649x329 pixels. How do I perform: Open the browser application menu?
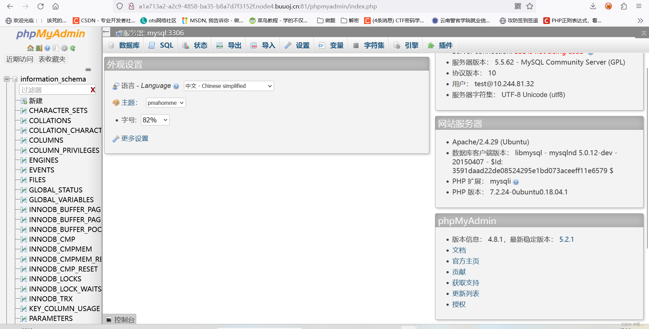[x=639, y=6]
